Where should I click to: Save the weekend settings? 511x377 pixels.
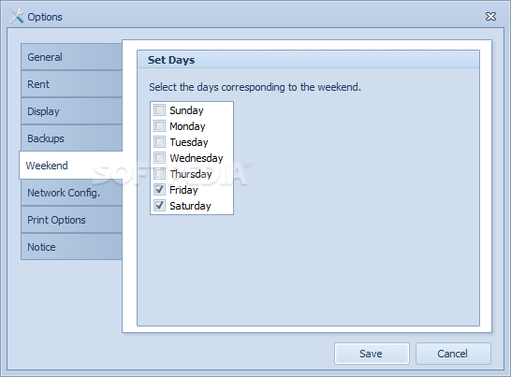pyautogui.click(x=372, y=354)
